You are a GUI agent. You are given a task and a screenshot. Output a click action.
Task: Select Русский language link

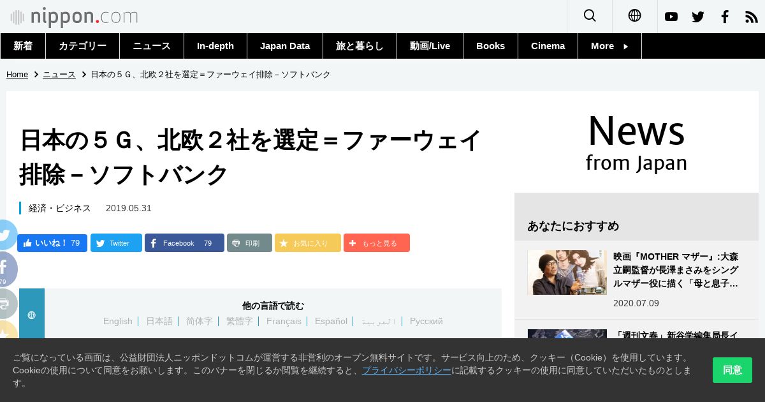[x=426, y=321]
